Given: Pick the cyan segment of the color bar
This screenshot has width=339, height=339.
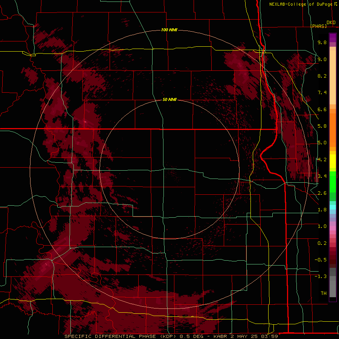Looking at the screenshot, I should [x=333, y=207].
